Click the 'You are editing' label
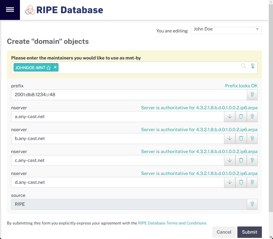The image size is (273, 239). [x=172, y=31]
